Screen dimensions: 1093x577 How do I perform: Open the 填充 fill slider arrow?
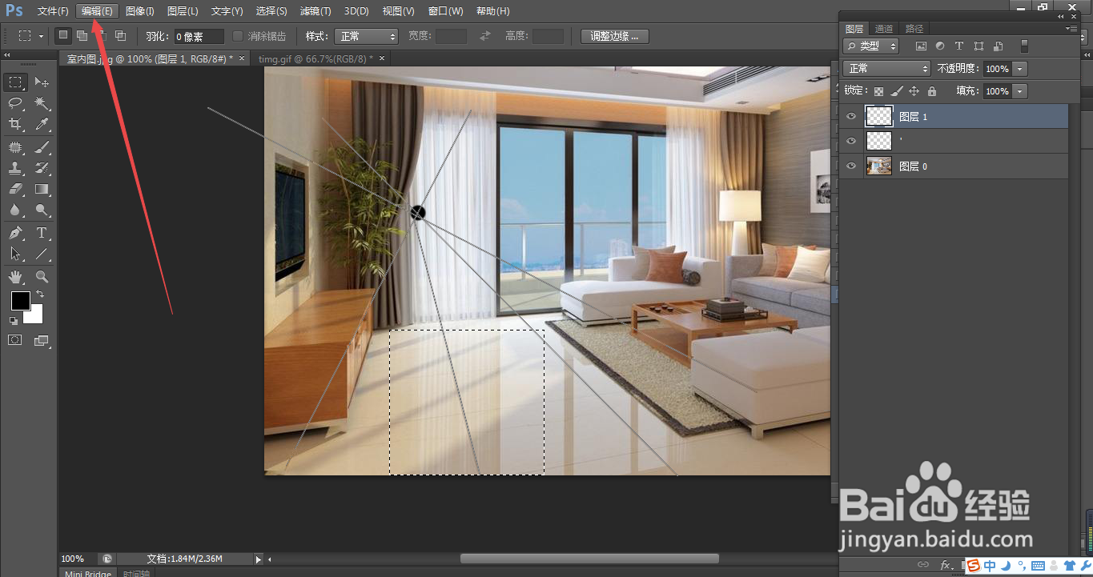pyautogui.click(x=1020, y=91)
